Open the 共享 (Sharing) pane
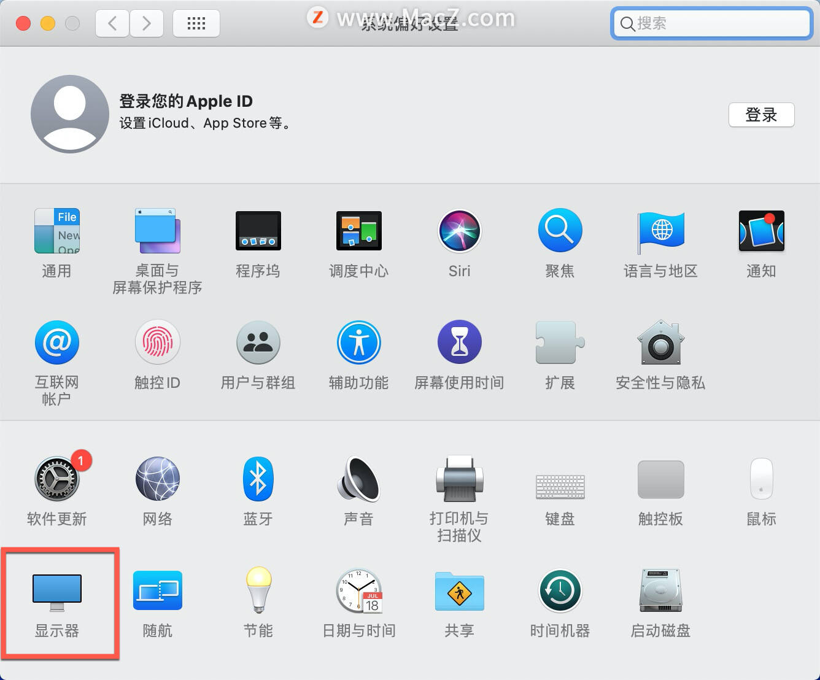The width and height of the screenshot is (820, 680). pos(459,592)
